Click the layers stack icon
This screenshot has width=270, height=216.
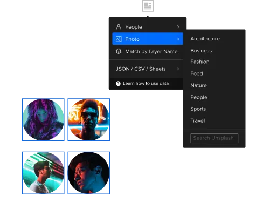pos(119,51)
